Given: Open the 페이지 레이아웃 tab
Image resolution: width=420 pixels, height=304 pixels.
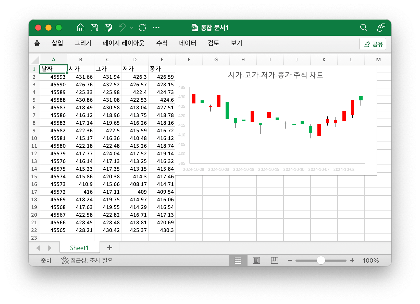Looking at the screenshot, I should 123,43.
